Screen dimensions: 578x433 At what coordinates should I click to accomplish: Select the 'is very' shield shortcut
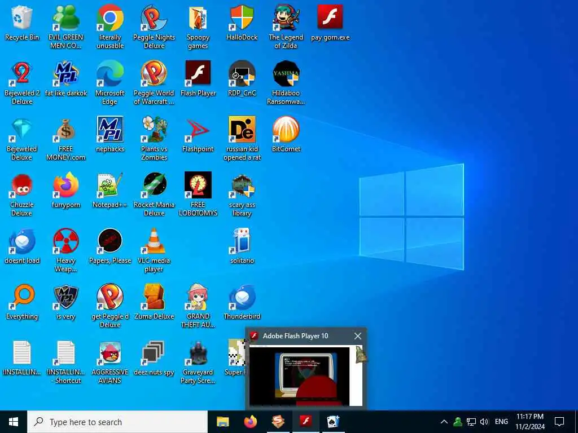(x=65, y=303)
